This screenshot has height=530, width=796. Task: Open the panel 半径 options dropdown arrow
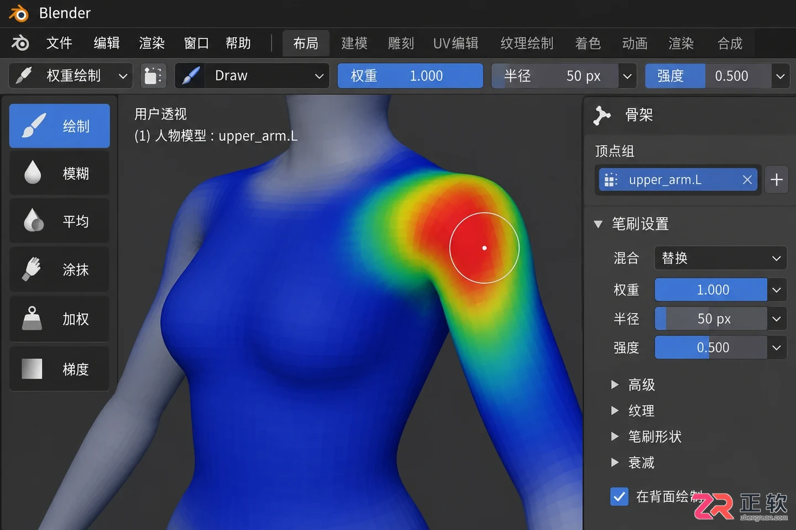click(777, 319)
